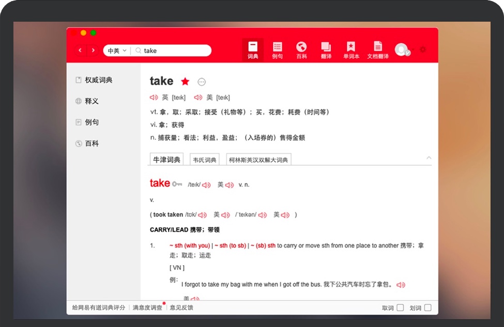Unfavorite take with the red star
The width and height of the screenshot is (504, 327).
click(x=185, y=81)
